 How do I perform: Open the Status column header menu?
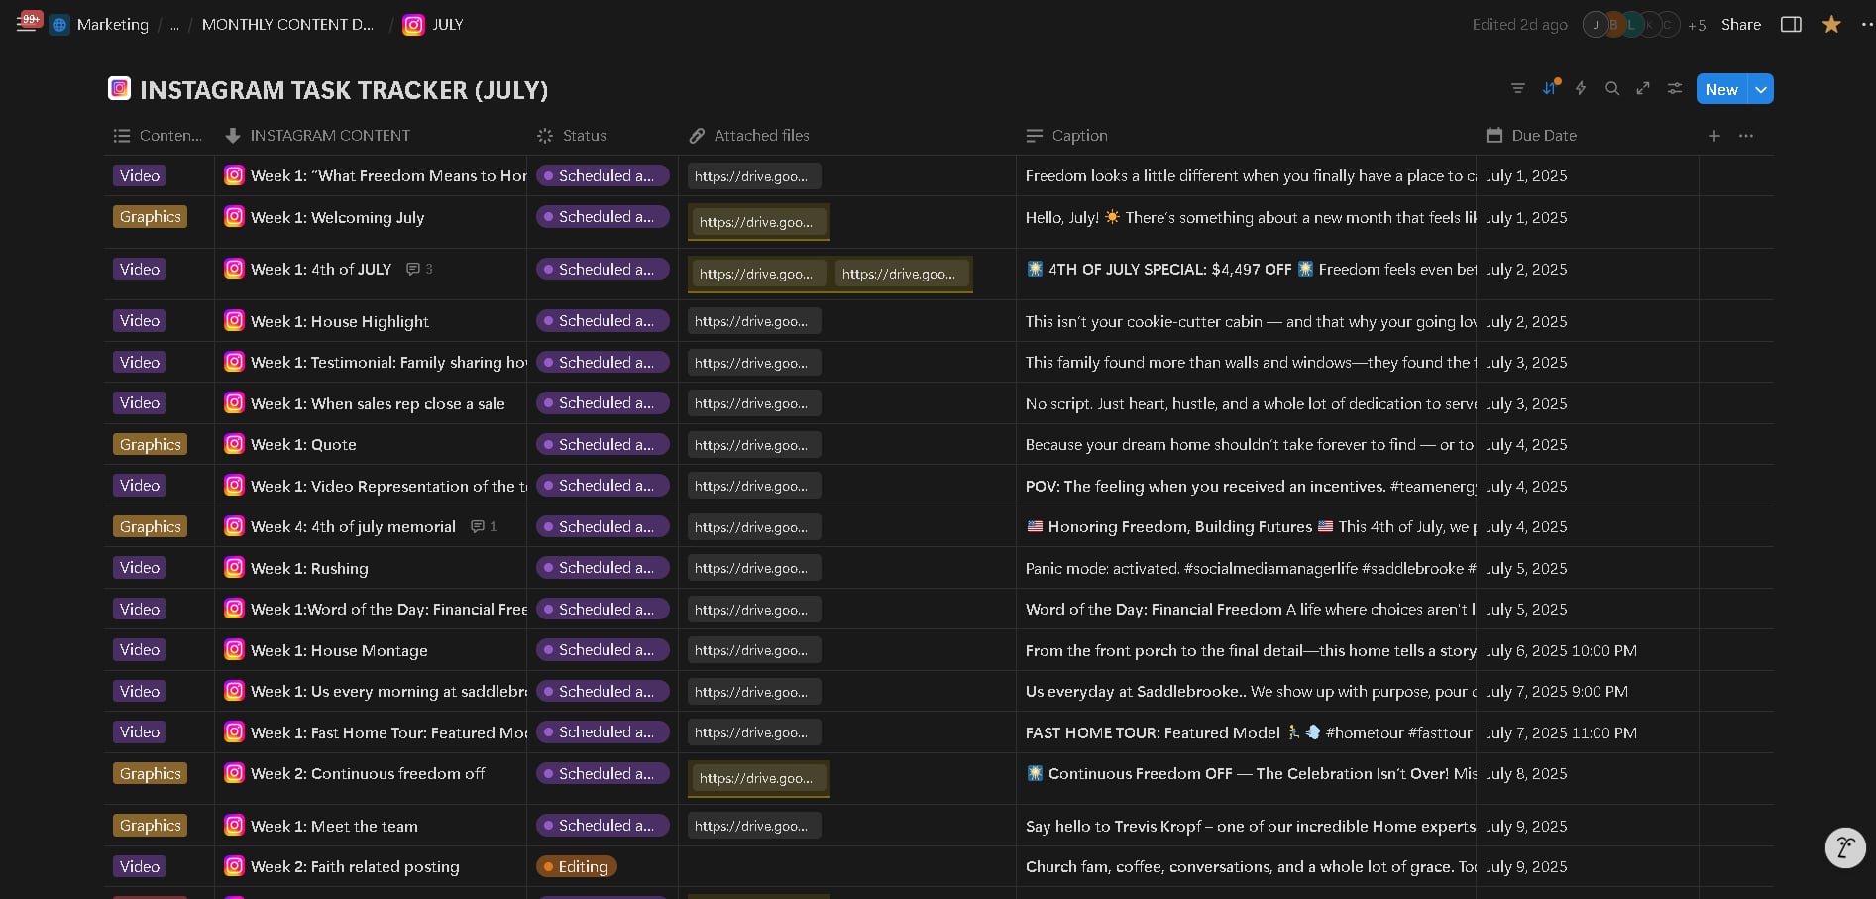[x=584, y=136]
